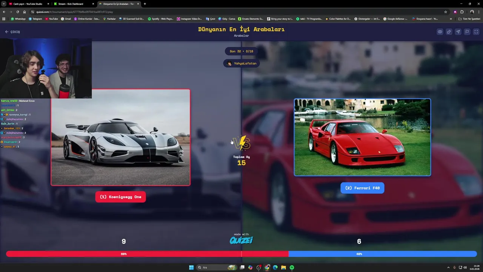Open the Çeviri bookmark

pyautogui.click(x=211, y=19)
